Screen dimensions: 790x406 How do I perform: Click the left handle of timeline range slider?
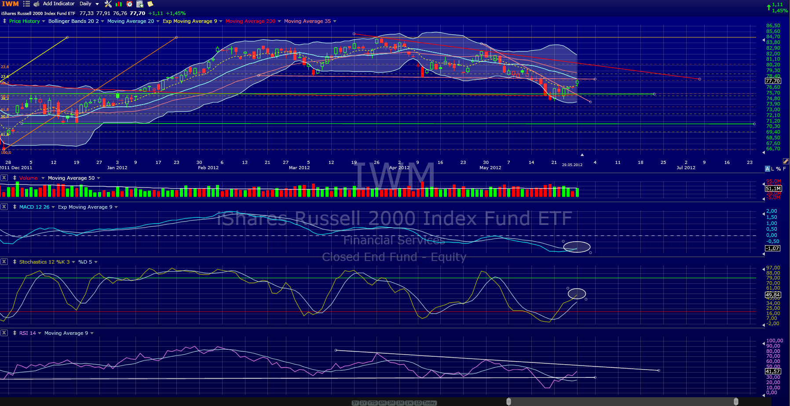[508, 402]
